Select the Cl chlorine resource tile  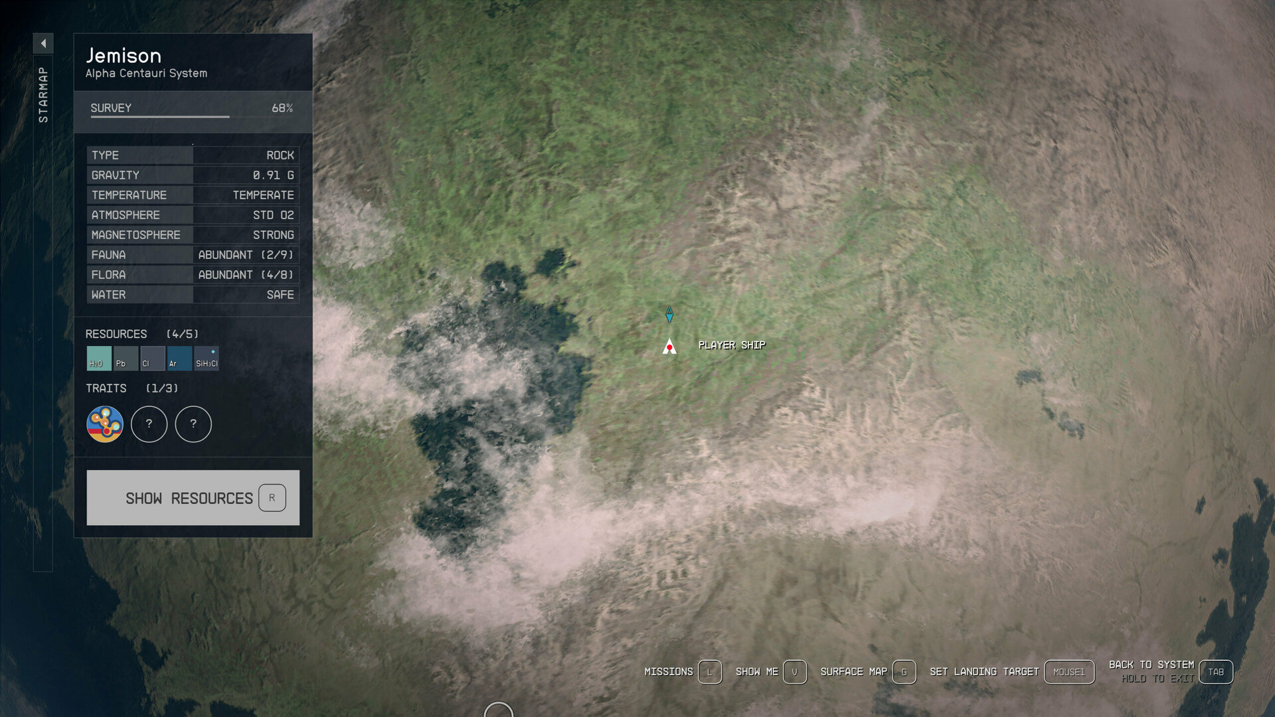[x=153, y=358]
